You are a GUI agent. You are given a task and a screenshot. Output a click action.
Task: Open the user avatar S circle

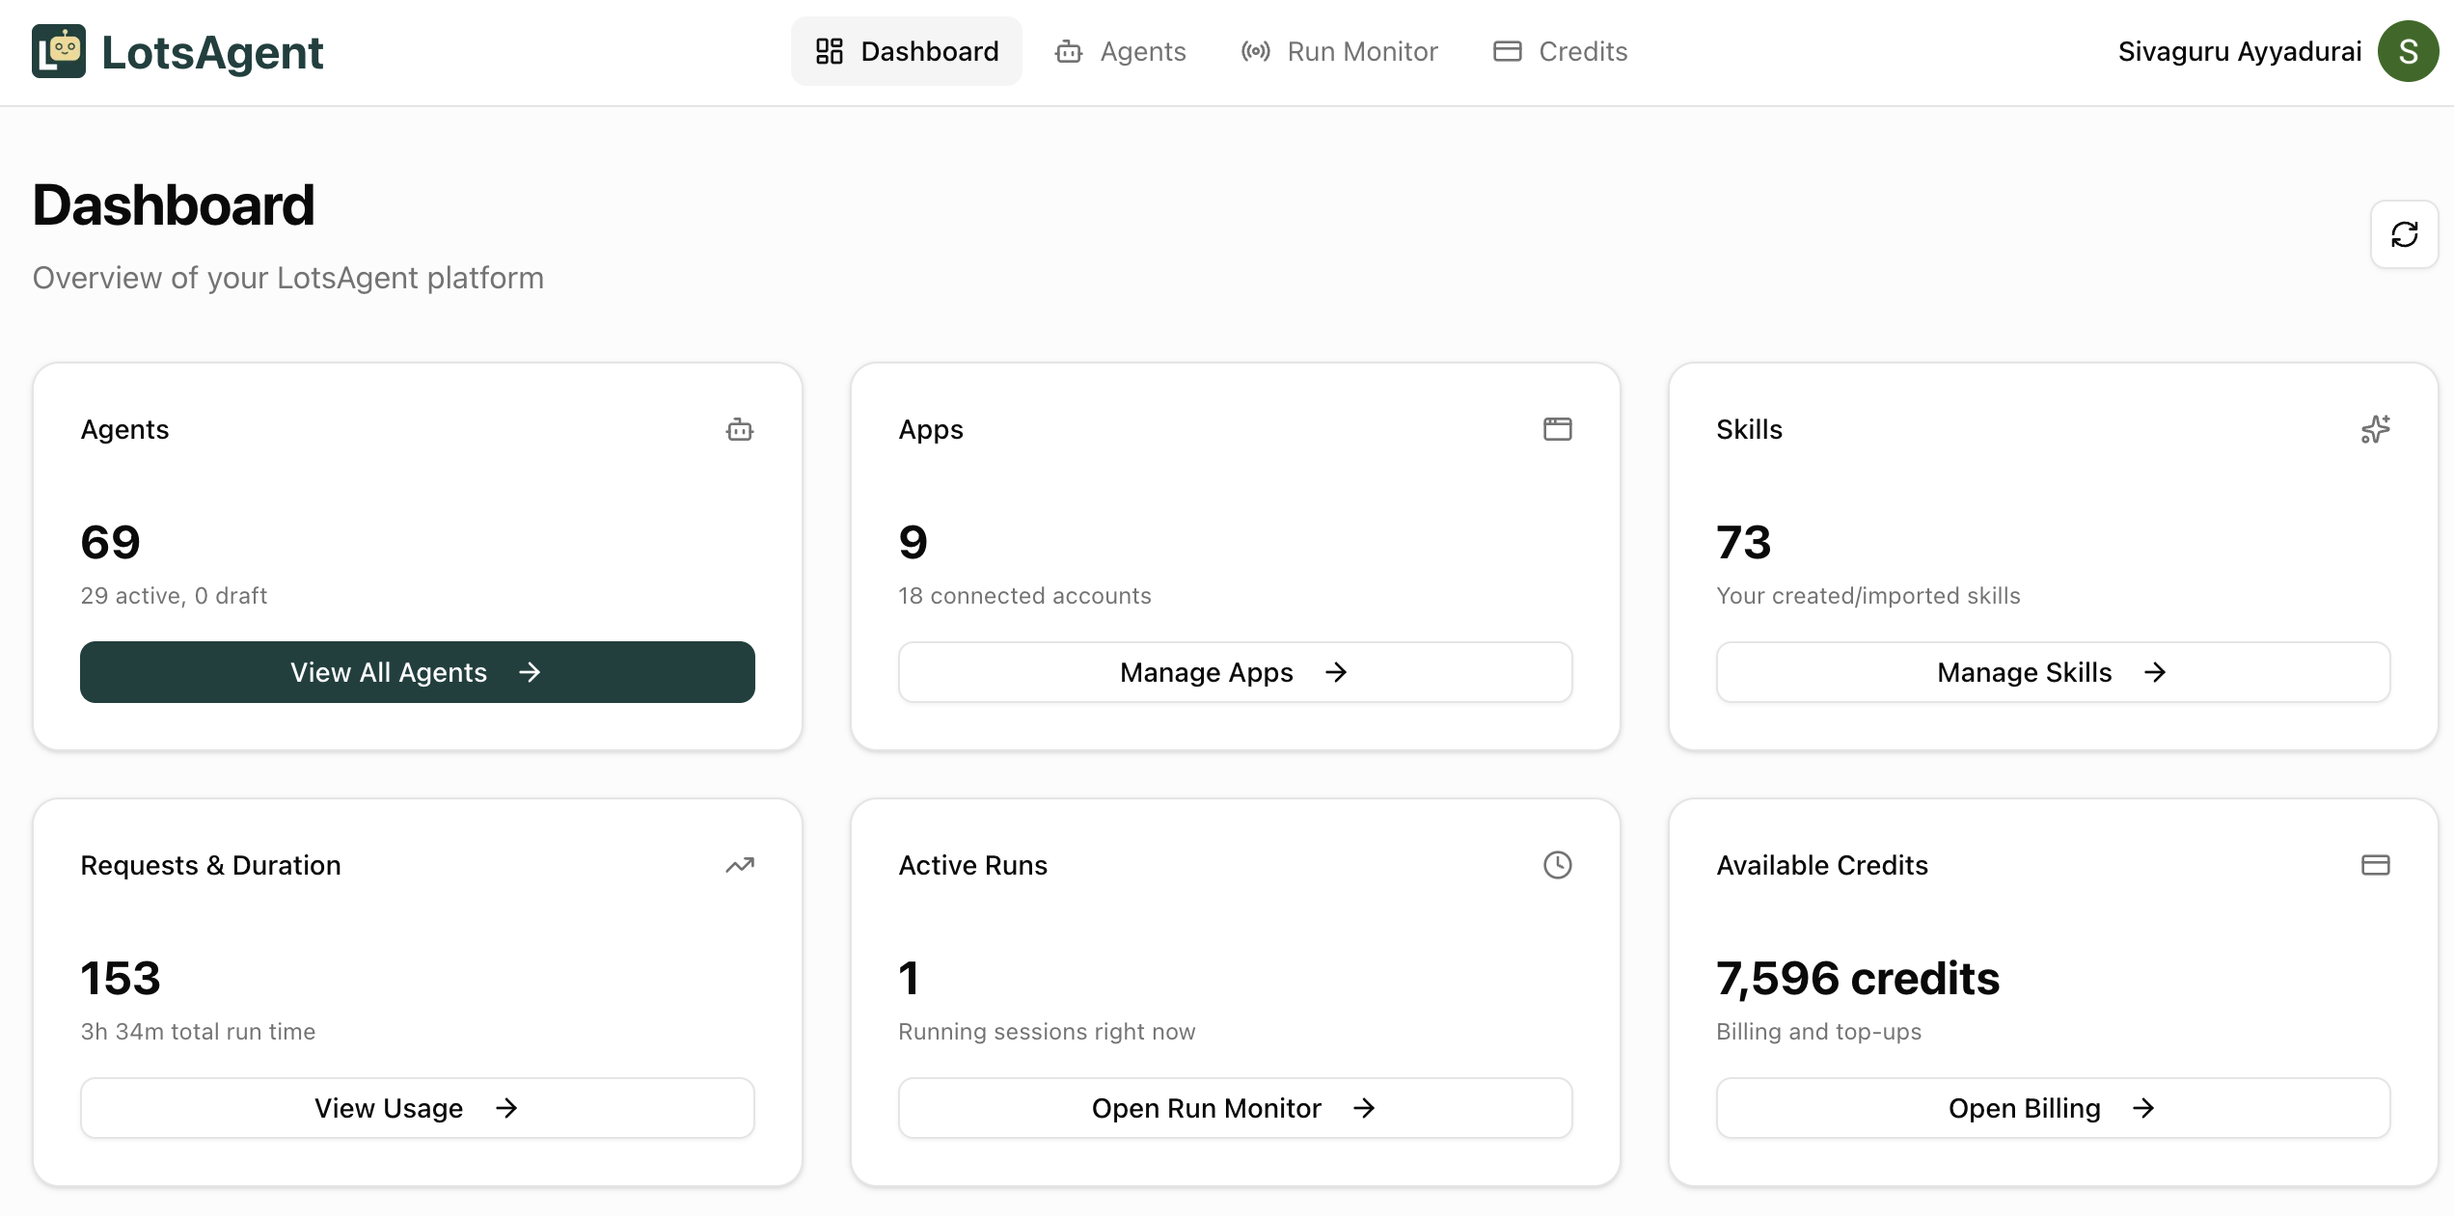2408,51
